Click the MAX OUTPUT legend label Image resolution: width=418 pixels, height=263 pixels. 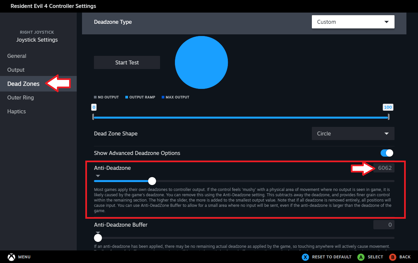178,97
